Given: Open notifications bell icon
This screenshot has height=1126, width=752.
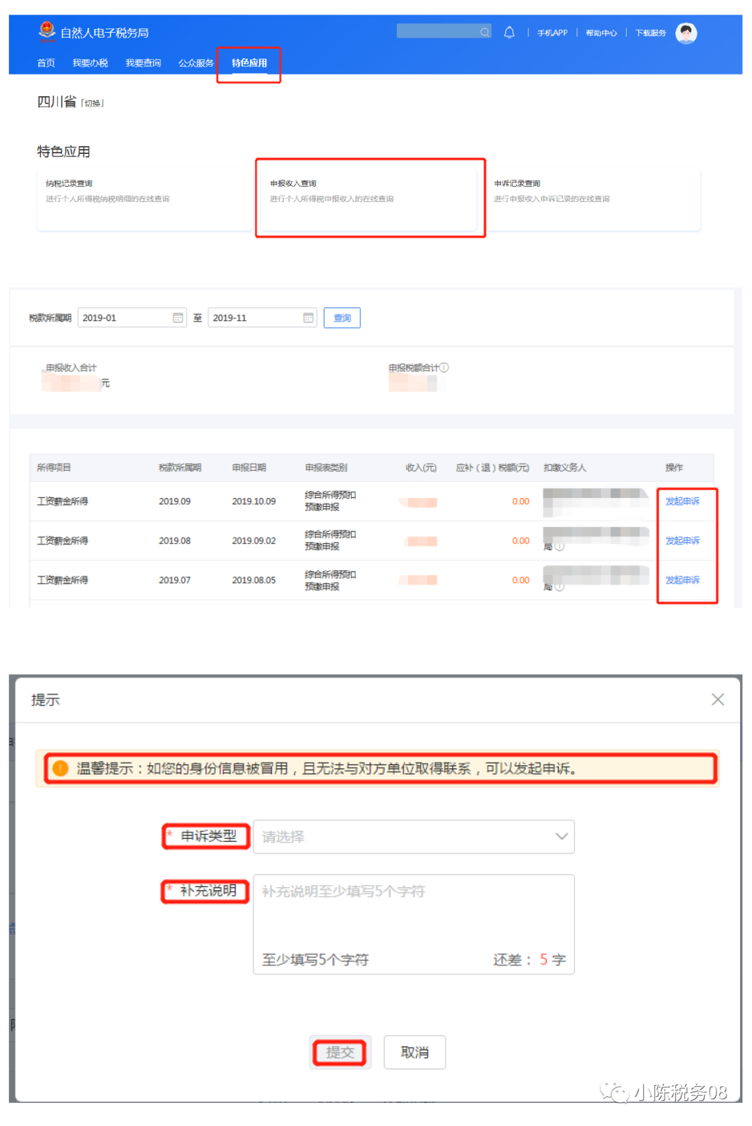Looking at the screenshot, I should pos(509,32).
